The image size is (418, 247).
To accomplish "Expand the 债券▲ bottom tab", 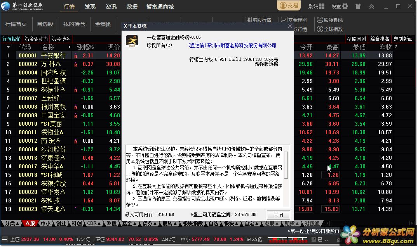I will (x=150, y=223).
